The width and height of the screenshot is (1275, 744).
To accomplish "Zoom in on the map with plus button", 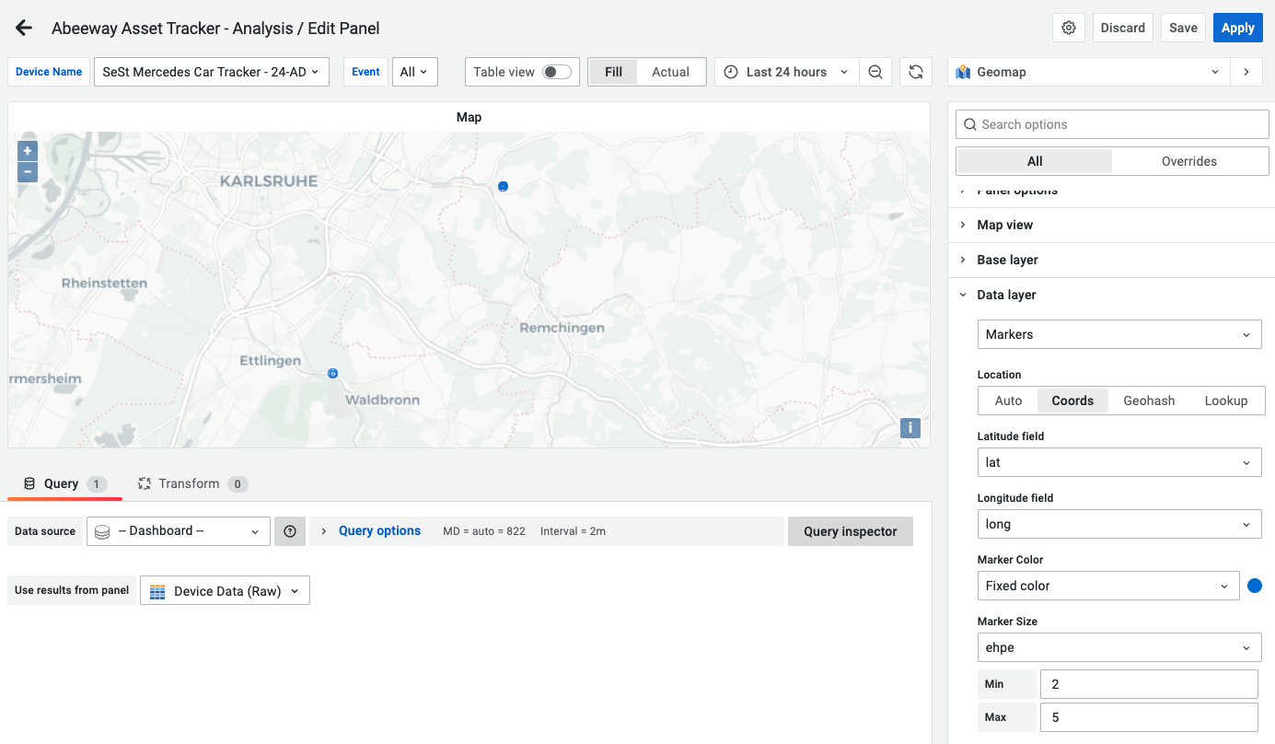I will 28,151.
